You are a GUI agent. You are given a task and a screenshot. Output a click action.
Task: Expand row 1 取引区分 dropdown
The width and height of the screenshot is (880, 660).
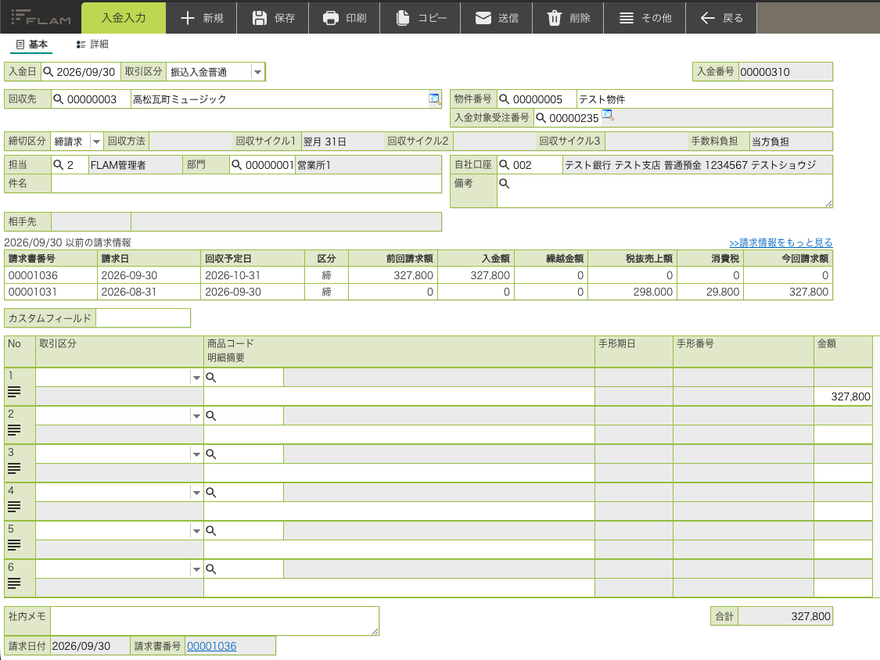click(196, 378)
